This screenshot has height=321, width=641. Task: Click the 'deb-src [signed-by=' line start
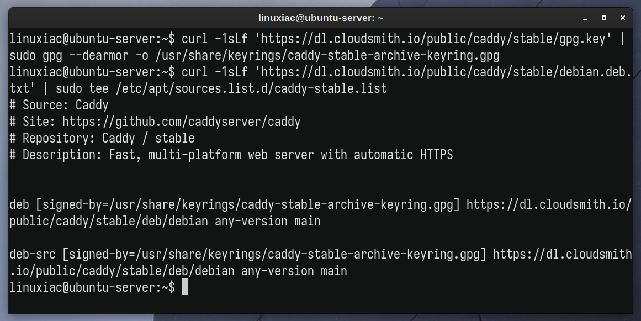click(72, 254)
